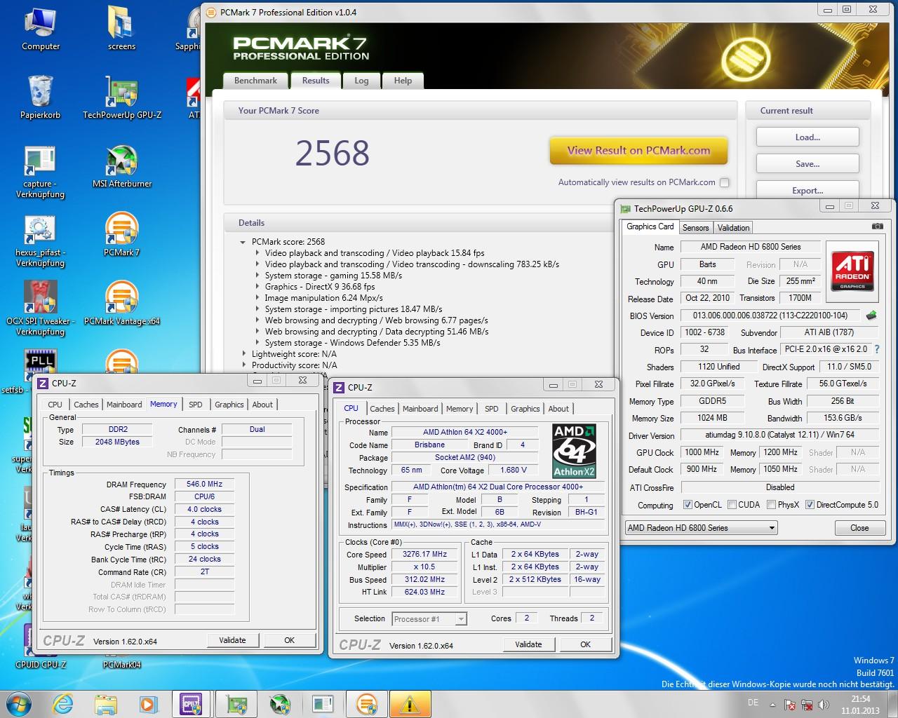Launch CPUID CPU-Z desktop shortcut
898x718 pixels.
pyautogui.click(x=41, y=645)
